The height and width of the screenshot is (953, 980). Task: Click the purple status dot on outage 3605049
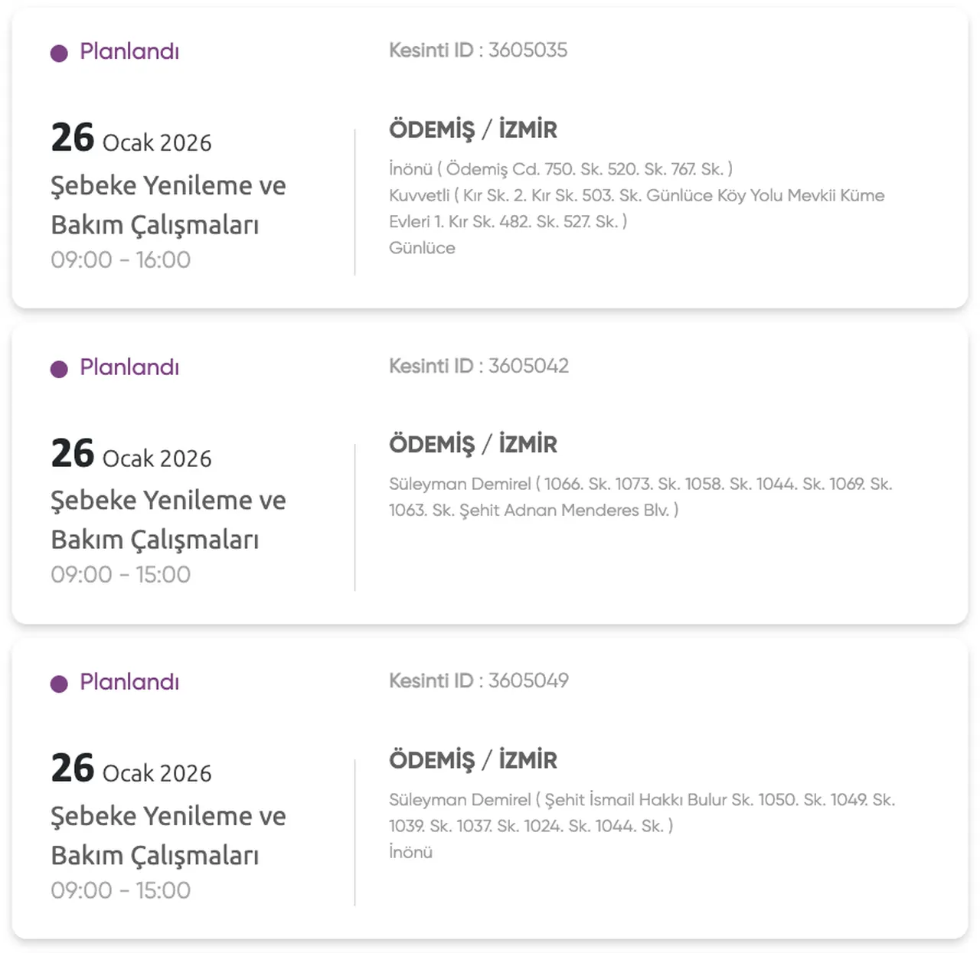59,684
